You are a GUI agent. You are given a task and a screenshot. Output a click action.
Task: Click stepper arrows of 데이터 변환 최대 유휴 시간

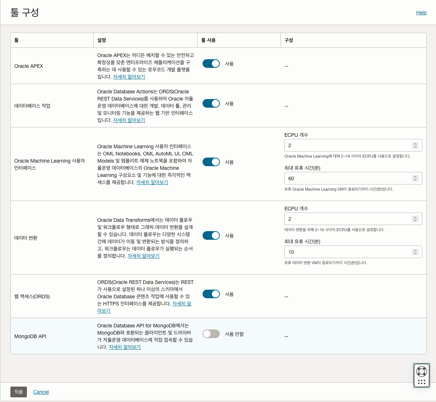pyautogui.click(x=415, y=252)
